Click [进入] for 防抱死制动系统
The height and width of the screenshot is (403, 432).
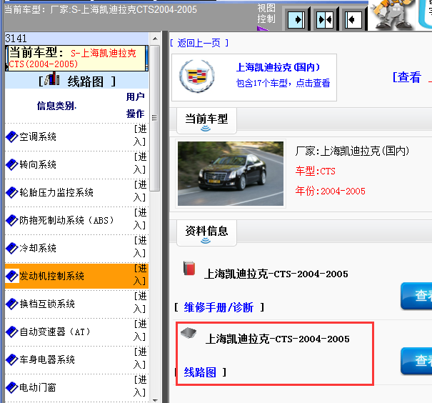point(140,219)
